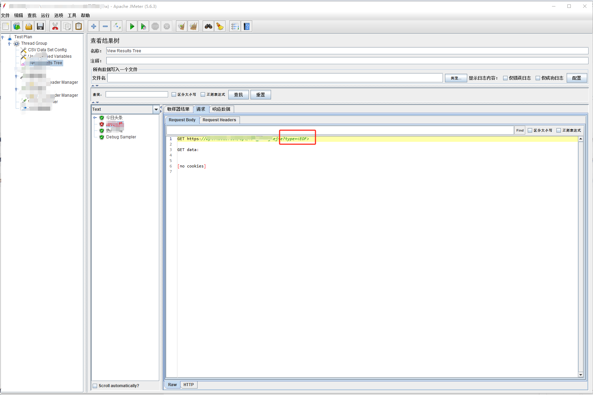The width and height of the screenshot is (593, 395).
Task: Collapse the Test Plan tree node
Action: coord(3,37)
